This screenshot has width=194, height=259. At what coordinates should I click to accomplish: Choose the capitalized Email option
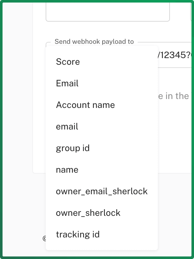coord(102,83)
